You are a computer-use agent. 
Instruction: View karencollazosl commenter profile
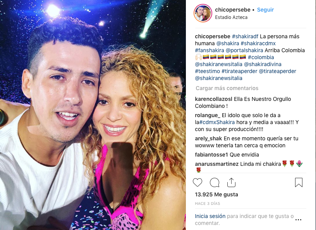tap(214, 99)
